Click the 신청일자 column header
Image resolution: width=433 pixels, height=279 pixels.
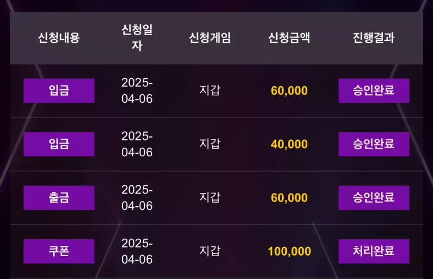[137, 38]
